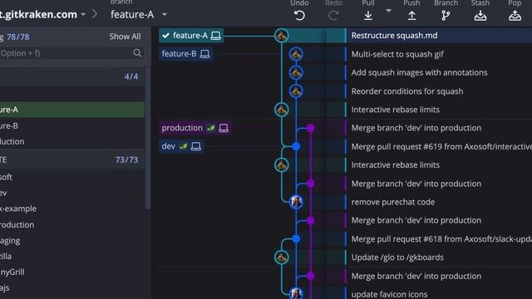Collapse the local section showing 4/4

coord(72,76)
